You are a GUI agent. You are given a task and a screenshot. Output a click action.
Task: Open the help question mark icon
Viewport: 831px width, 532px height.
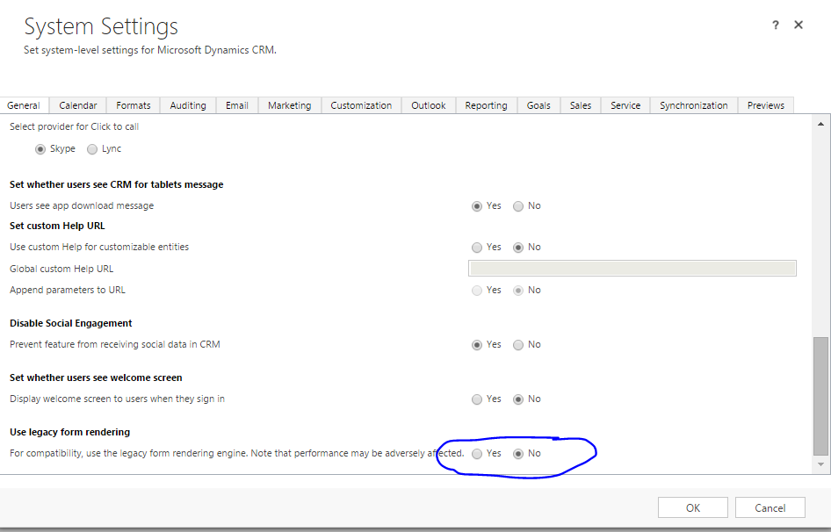pos(776,25)
